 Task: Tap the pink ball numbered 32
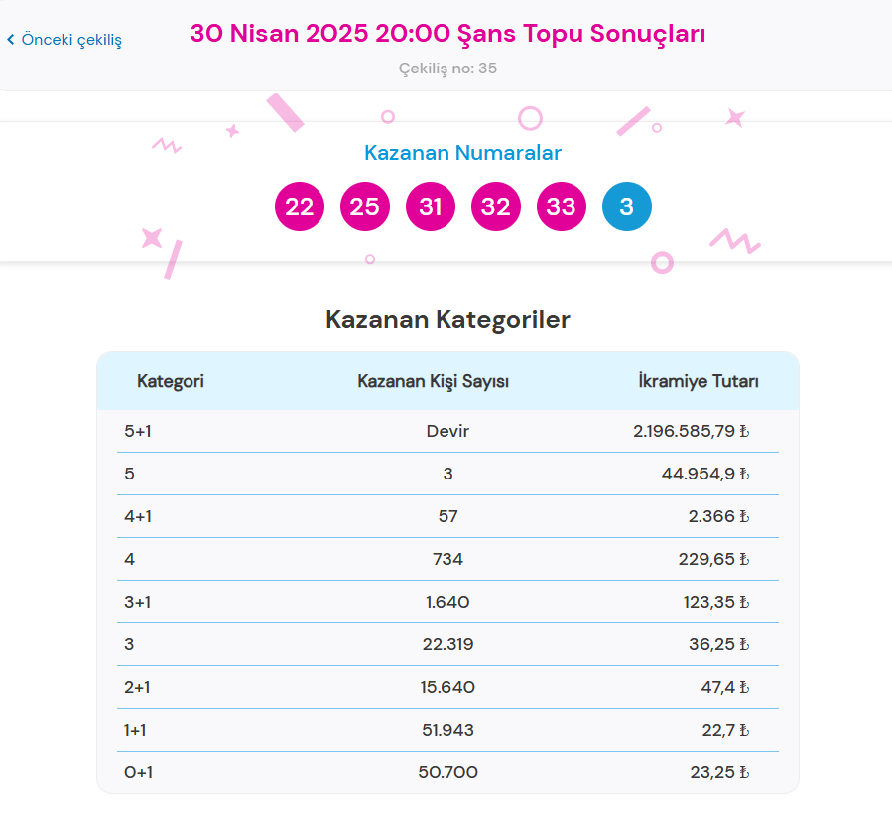point(495,207)
